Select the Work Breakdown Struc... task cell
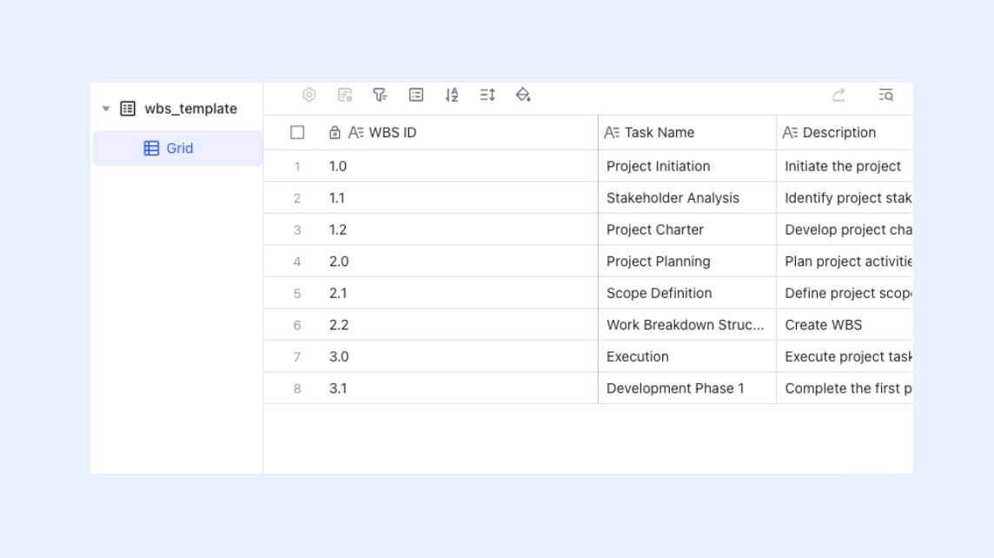 (x=687, y=325)
